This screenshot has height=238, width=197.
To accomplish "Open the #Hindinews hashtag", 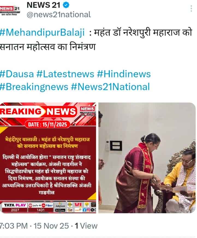I will point(124,74).
